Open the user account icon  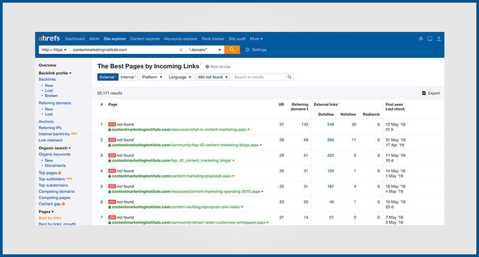[x=439, y=39]
